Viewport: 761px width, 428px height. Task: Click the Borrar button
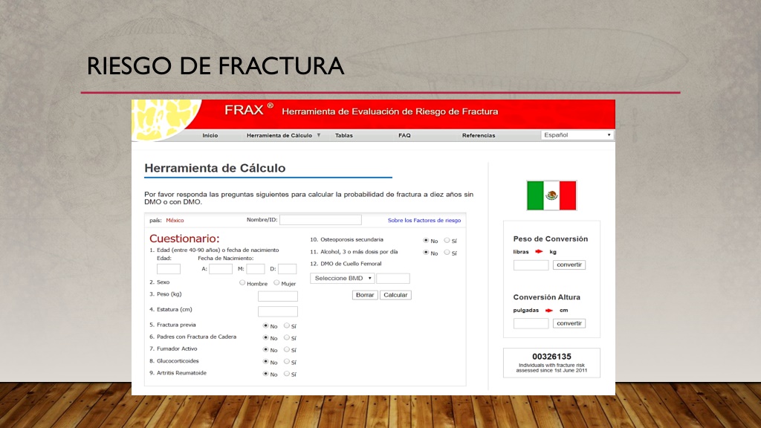coord(365,295)
